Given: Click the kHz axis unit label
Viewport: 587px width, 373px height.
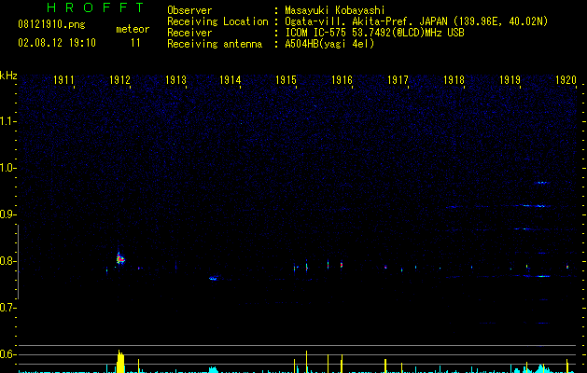Looking at the screenshot, I should pyautogui.click(x=8, y=76).
